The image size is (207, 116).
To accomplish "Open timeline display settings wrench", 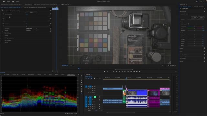I will coord(97,79).
